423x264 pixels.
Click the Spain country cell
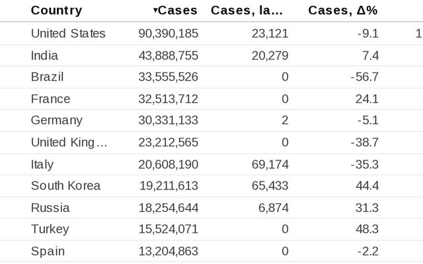(x=48, y=251)
